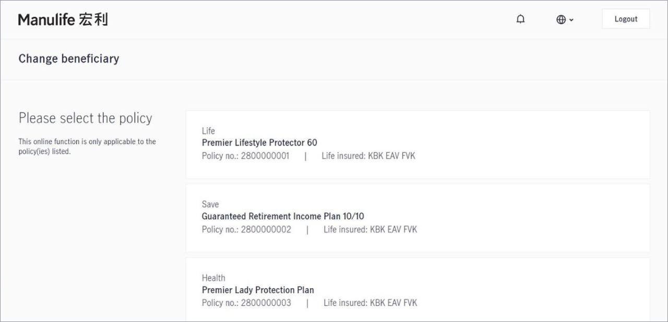Image resolution: width=668 pixels, height=322 pixels.
Task: Choose the Premier Lady Protection Plan card
Action: [x=417, y=290]
